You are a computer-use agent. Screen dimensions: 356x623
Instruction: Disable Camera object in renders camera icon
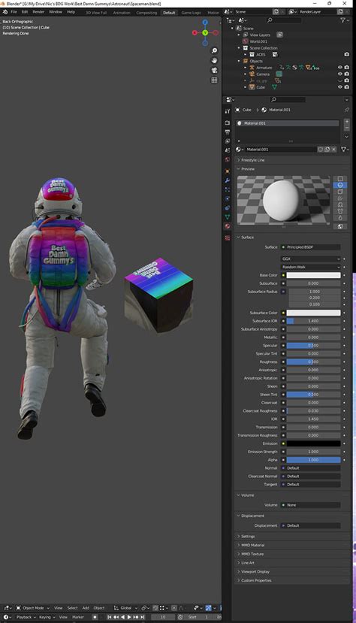click(x=346, y=74)
